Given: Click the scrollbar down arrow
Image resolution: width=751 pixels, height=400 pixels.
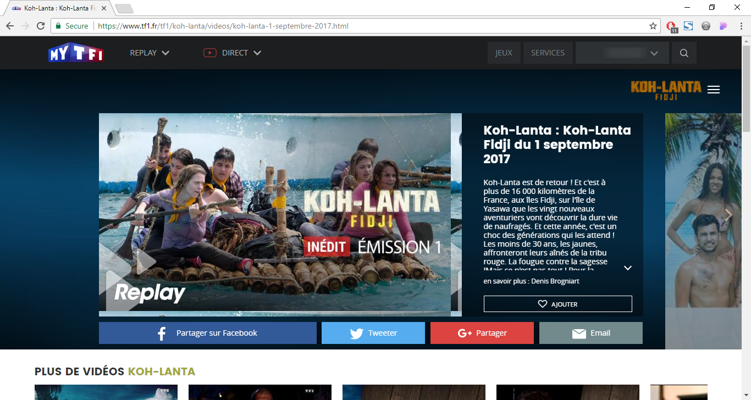Looking at the screenshot, I should click(x=746, y=396).
